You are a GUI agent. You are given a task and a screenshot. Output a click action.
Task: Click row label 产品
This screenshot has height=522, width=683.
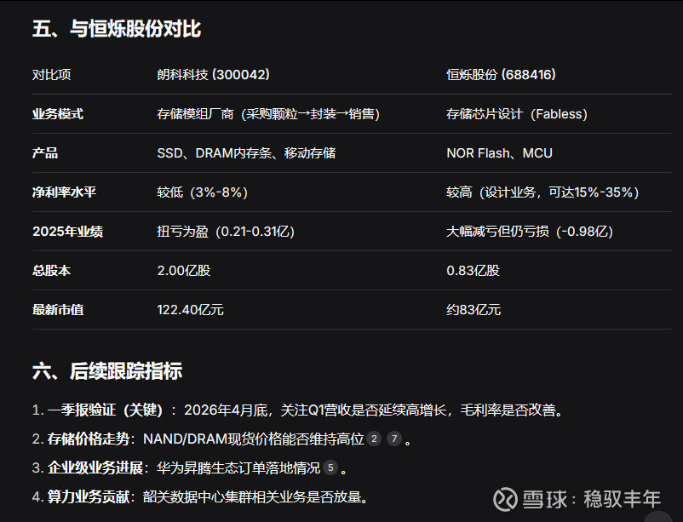[x=45, y=153]
